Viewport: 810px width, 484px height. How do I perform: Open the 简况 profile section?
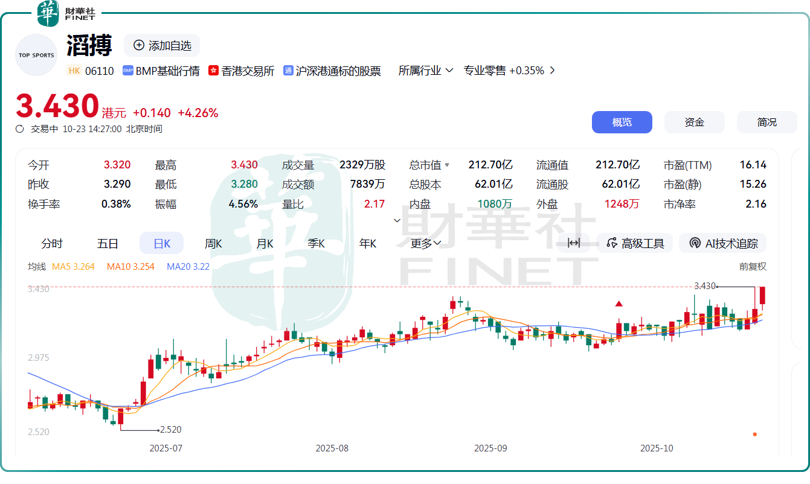pyautogui.click(x=767, y=122)
